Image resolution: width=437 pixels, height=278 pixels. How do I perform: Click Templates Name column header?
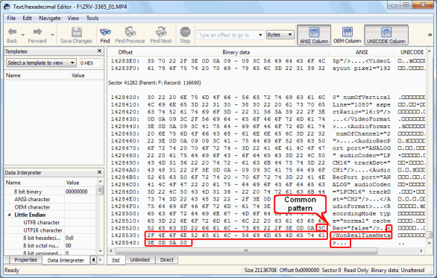click(37, 75)
